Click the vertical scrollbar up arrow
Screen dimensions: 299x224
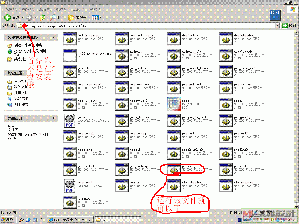point(297,33)
